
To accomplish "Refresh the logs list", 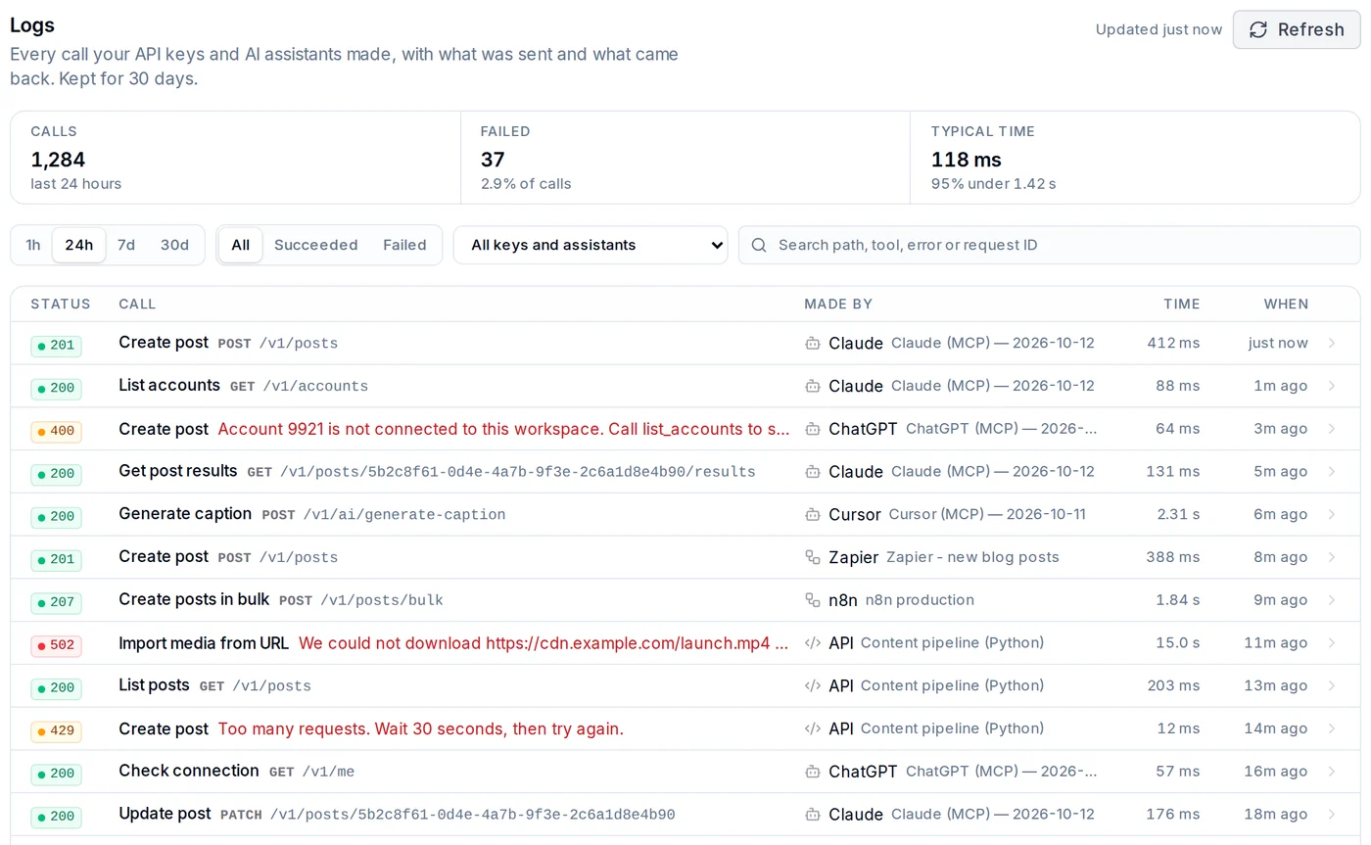I will tap(1297, 29).
